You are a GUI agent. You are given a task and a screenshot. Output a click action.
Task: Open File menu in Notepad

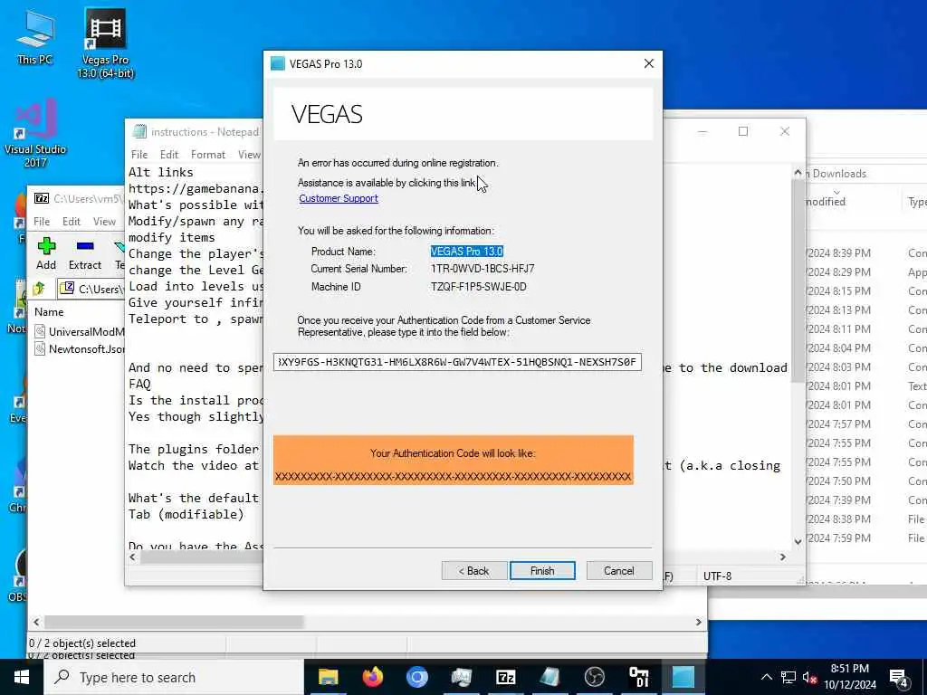[x=139, y=155]
